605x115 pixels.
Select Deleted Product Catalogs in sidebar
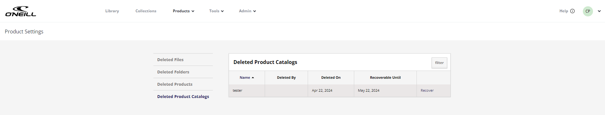point(183,96)
